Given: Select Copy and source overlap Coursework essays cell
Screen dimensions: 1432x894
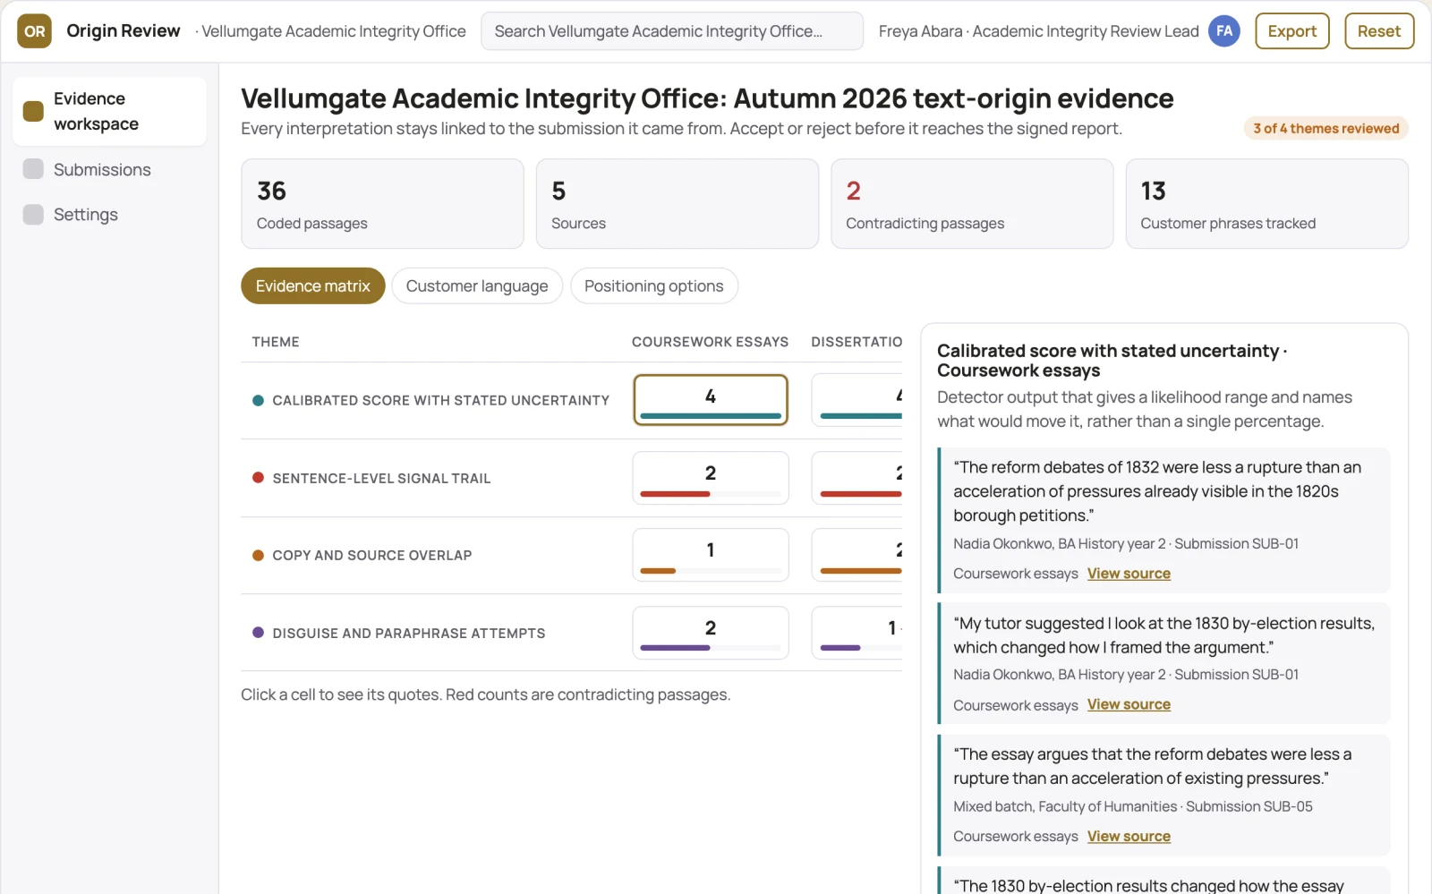Looking at the screenshot, I should click(711, 555).
